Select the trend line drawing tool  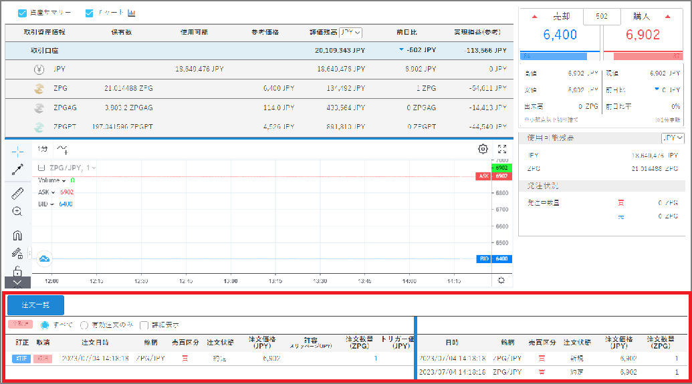(17, 170)
